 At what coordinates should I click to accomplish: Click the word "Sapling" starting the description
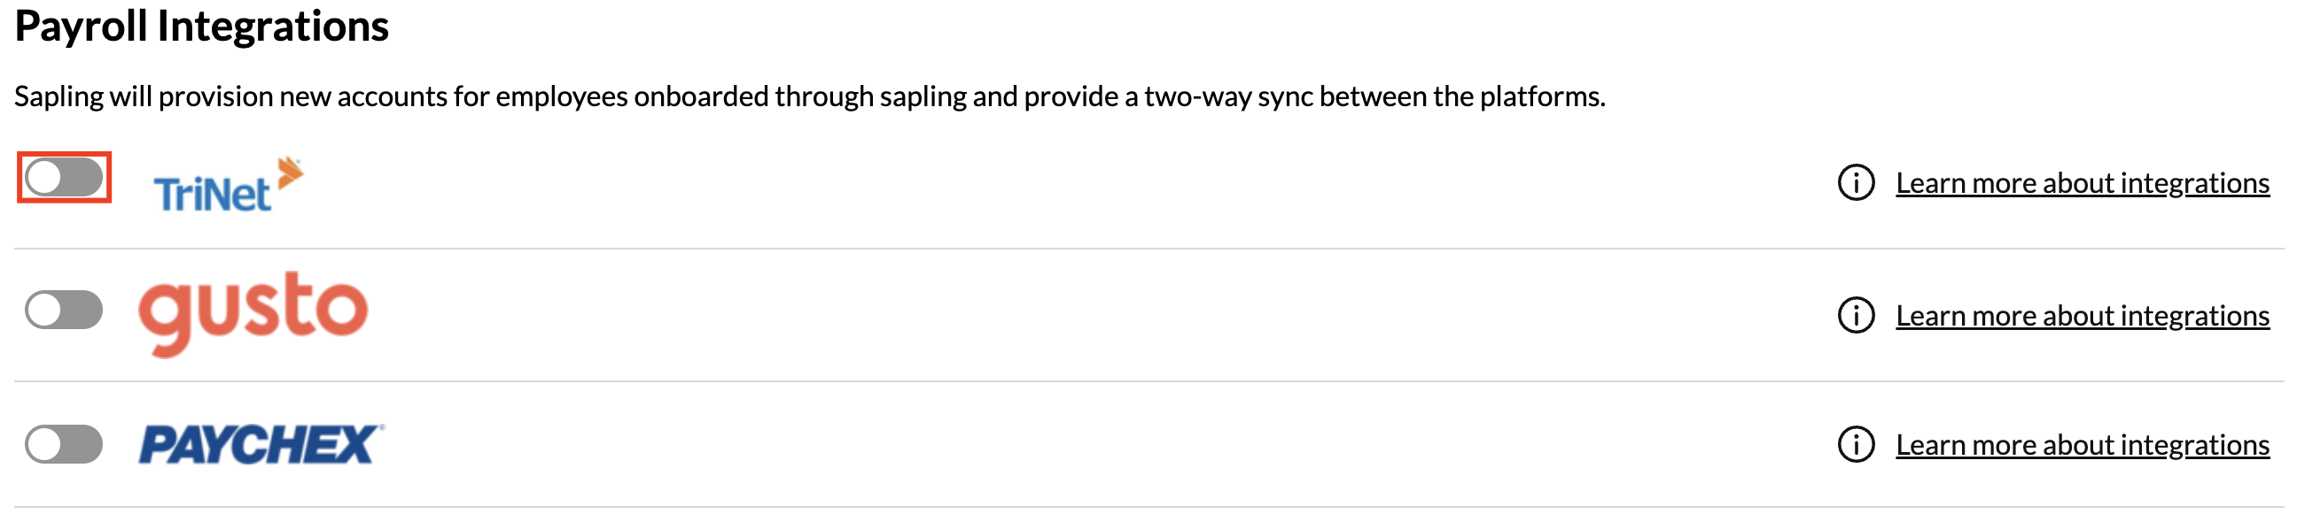point(58,96)
